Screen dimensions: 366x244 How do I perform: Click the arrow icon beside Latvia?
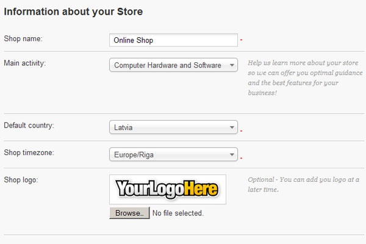232,127
